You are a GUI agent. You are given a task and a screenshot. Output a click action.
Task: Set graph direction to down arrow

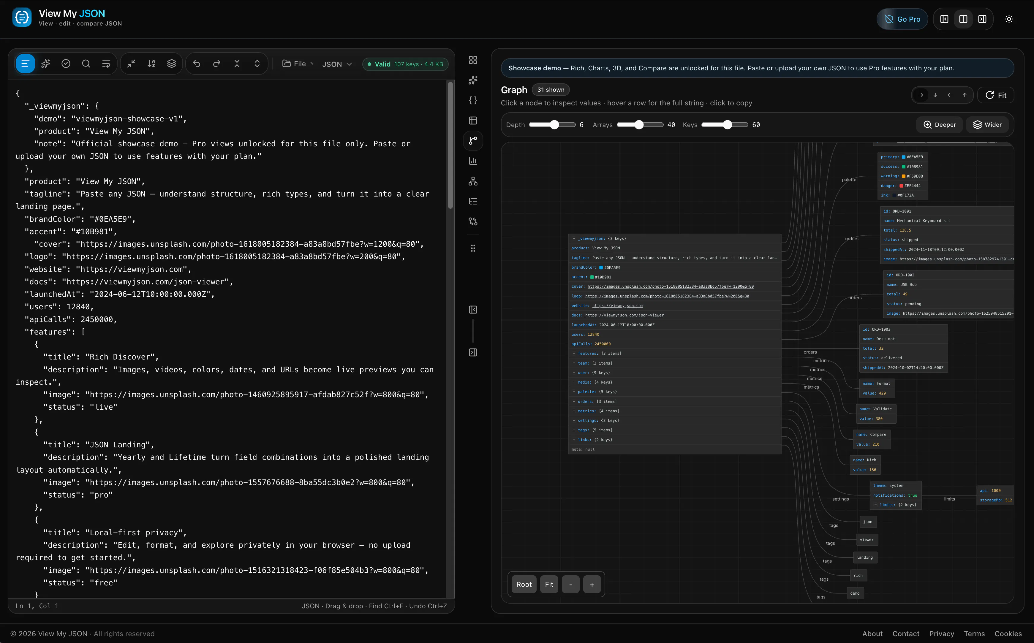(935, 95)
